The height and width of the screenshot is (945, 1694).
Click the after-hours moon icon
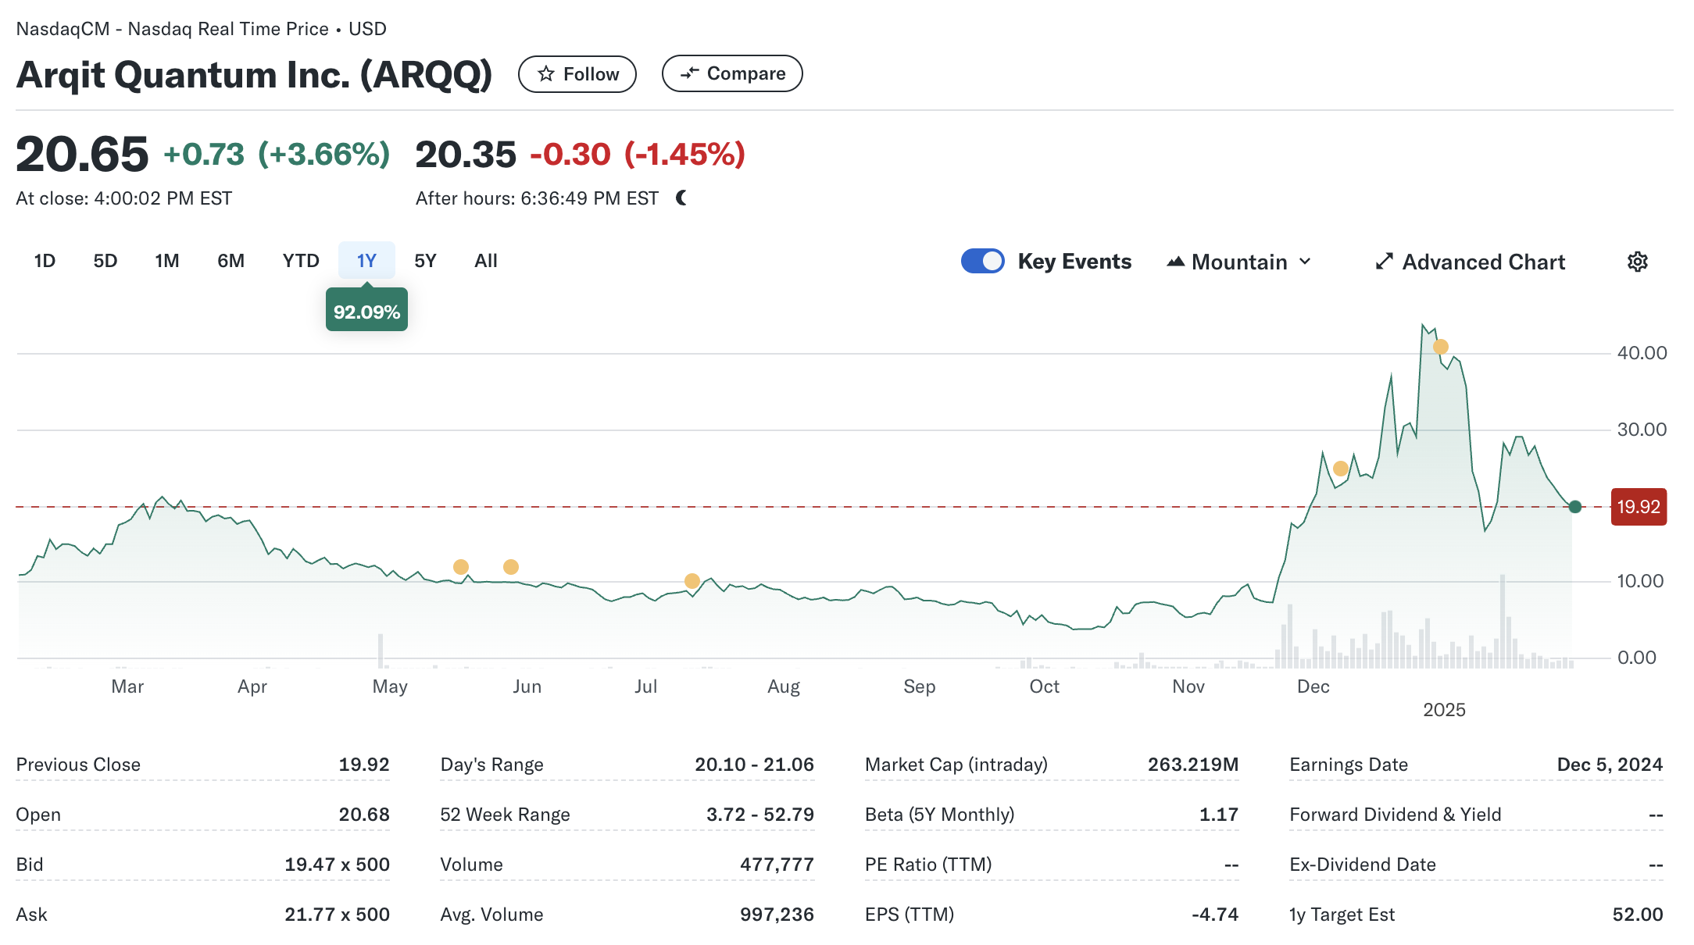coord(681,198)
